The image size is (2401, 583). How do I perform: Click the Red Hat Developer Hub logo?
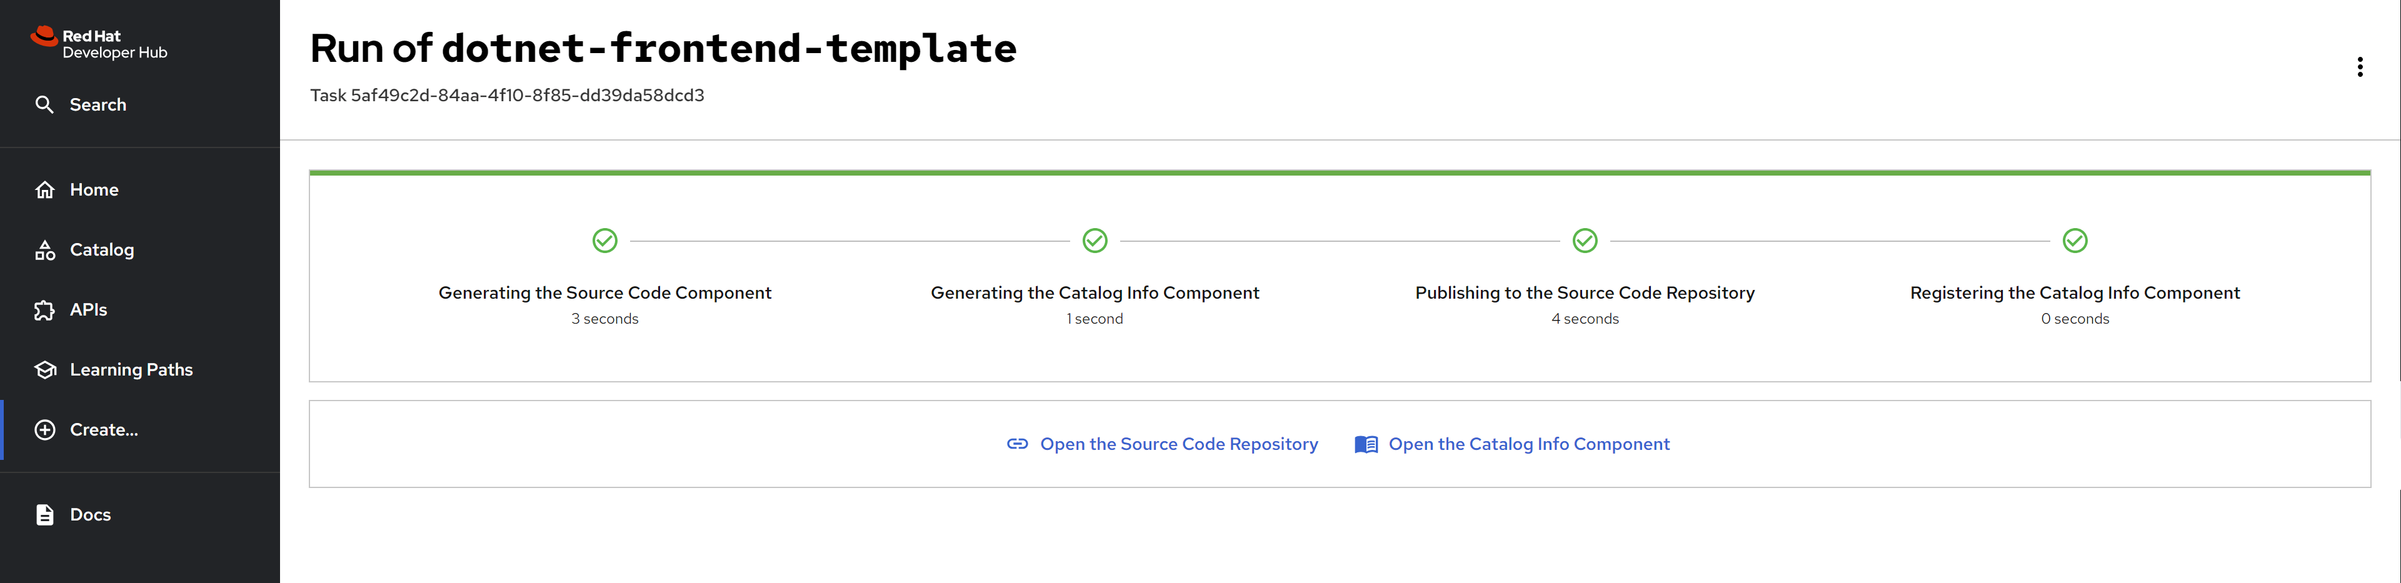tap(98, 44)
